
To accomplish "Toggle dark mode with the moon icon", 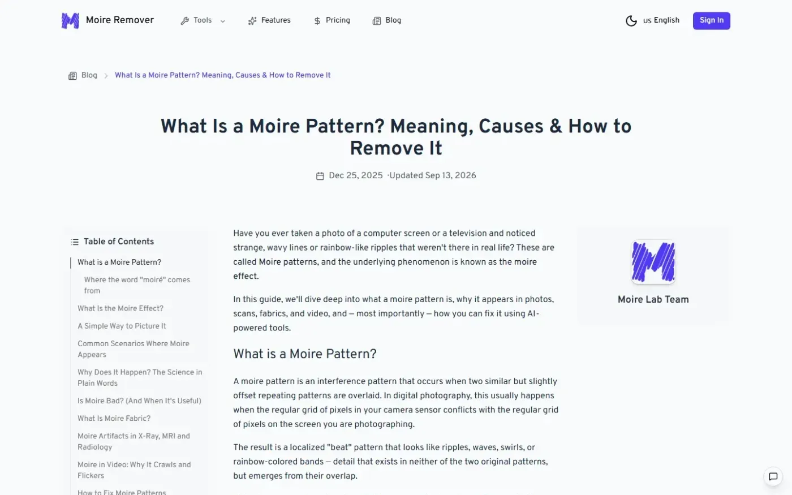I will coord(631,21).
